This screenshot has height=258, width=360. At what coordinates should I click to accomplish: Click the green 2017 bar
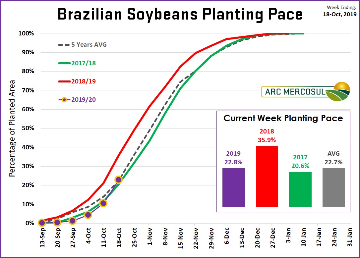tap(300, 189)
